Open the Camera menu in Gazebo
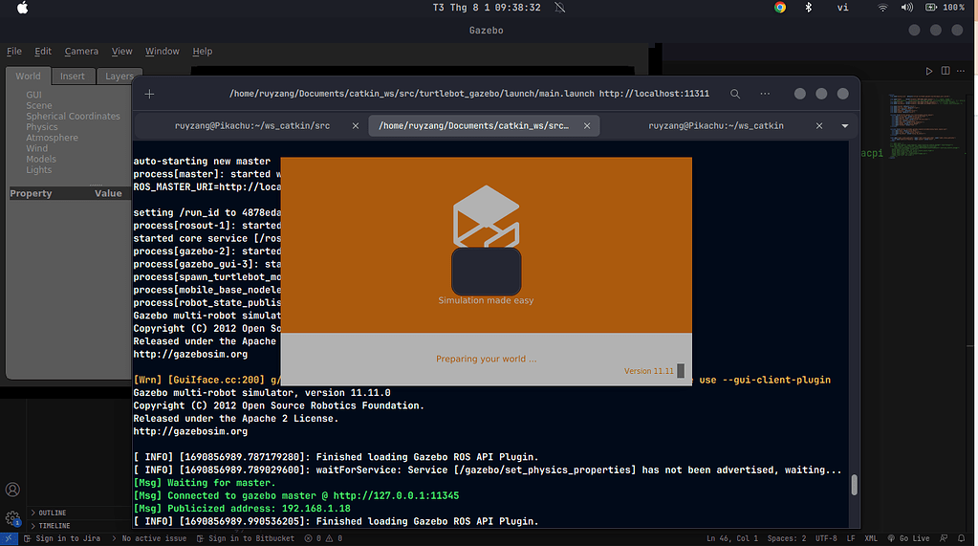The height and width of the screenshot is (546, 978). (81, 52)
